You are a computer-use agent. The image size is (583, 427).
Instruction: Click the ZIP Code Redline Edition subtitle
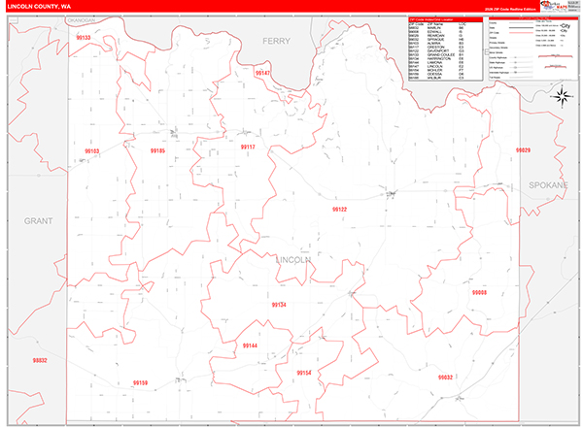[510, 9]
